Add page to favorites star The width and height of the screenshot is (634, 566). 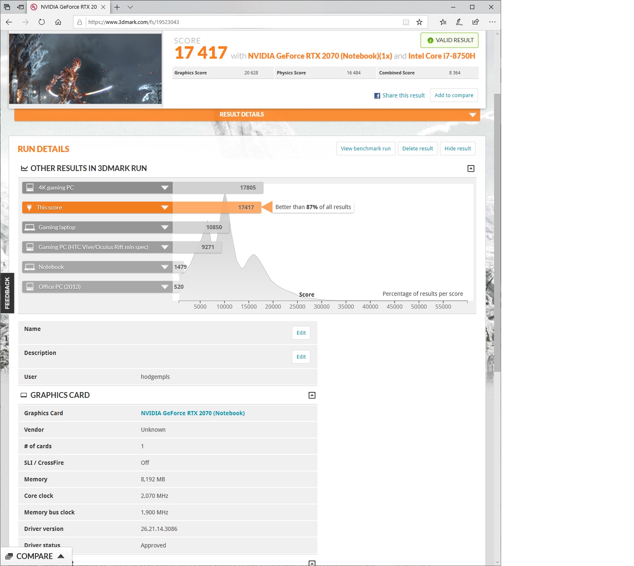419,22
